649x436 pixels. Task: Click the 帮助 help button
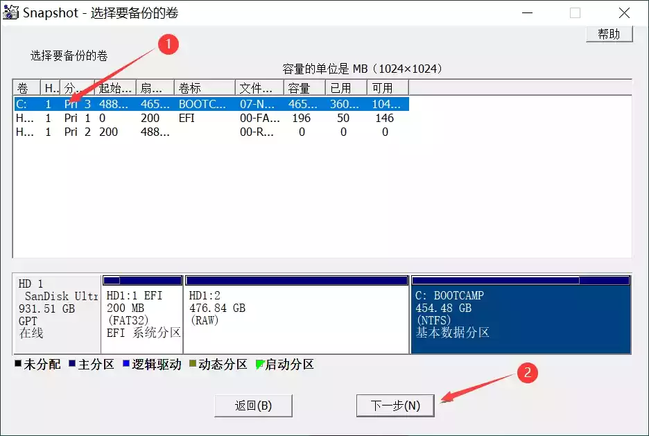[x=609, y=33]
